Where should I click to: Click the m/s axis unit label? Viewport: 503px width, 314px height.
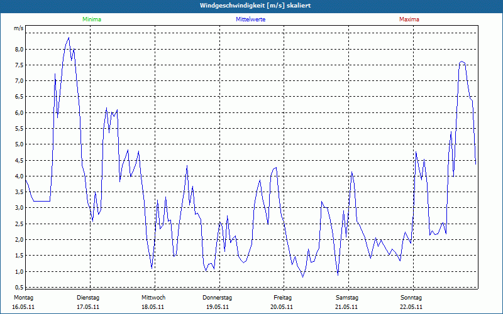tap(19, 28)
